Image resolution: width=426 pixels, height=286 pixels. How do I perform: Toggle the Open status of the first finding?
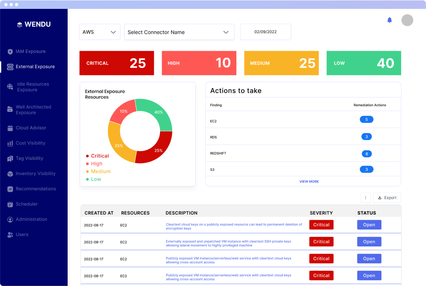point(369,224)
